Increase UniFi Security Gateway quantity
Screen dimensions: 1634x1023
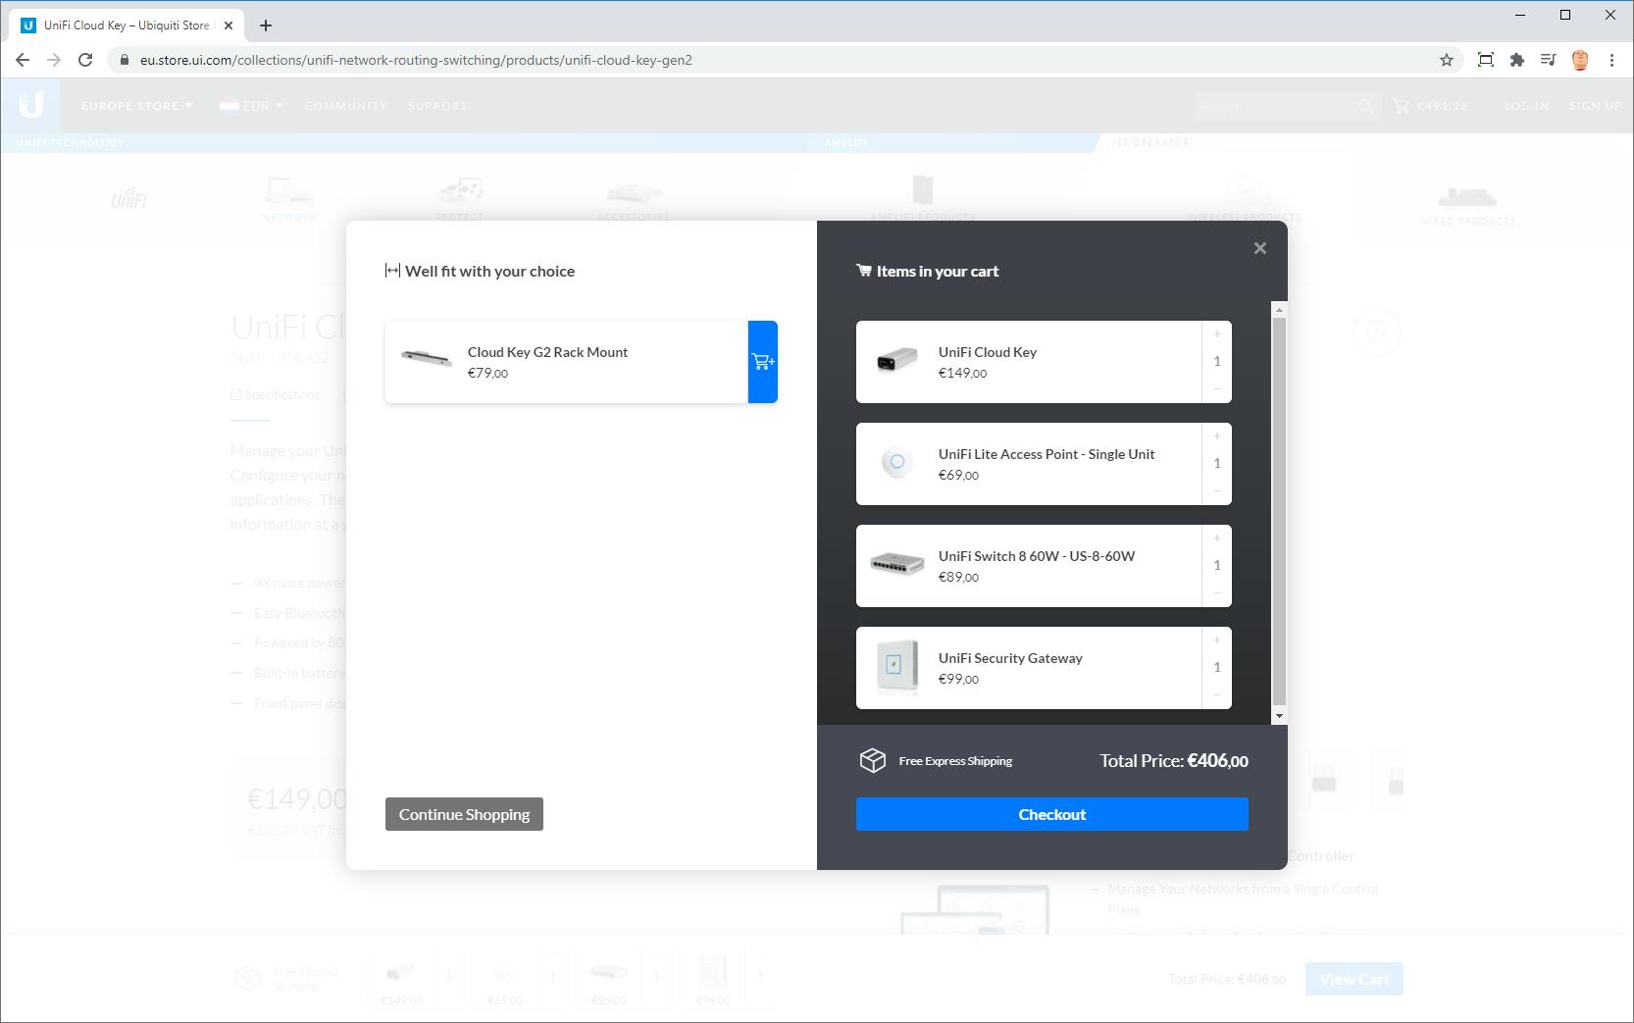tap(1217, 640)
